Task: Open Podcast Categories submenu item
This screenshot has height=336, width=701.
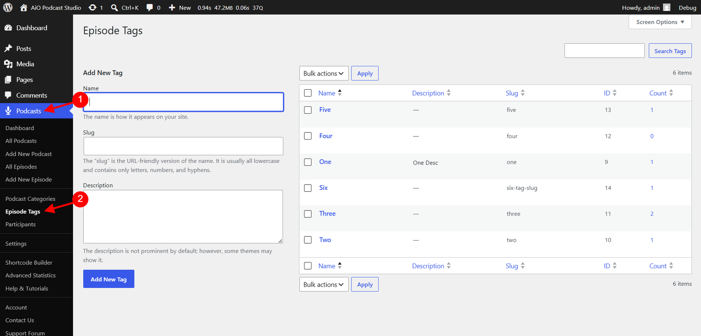Action: click(x=30, y=199)
